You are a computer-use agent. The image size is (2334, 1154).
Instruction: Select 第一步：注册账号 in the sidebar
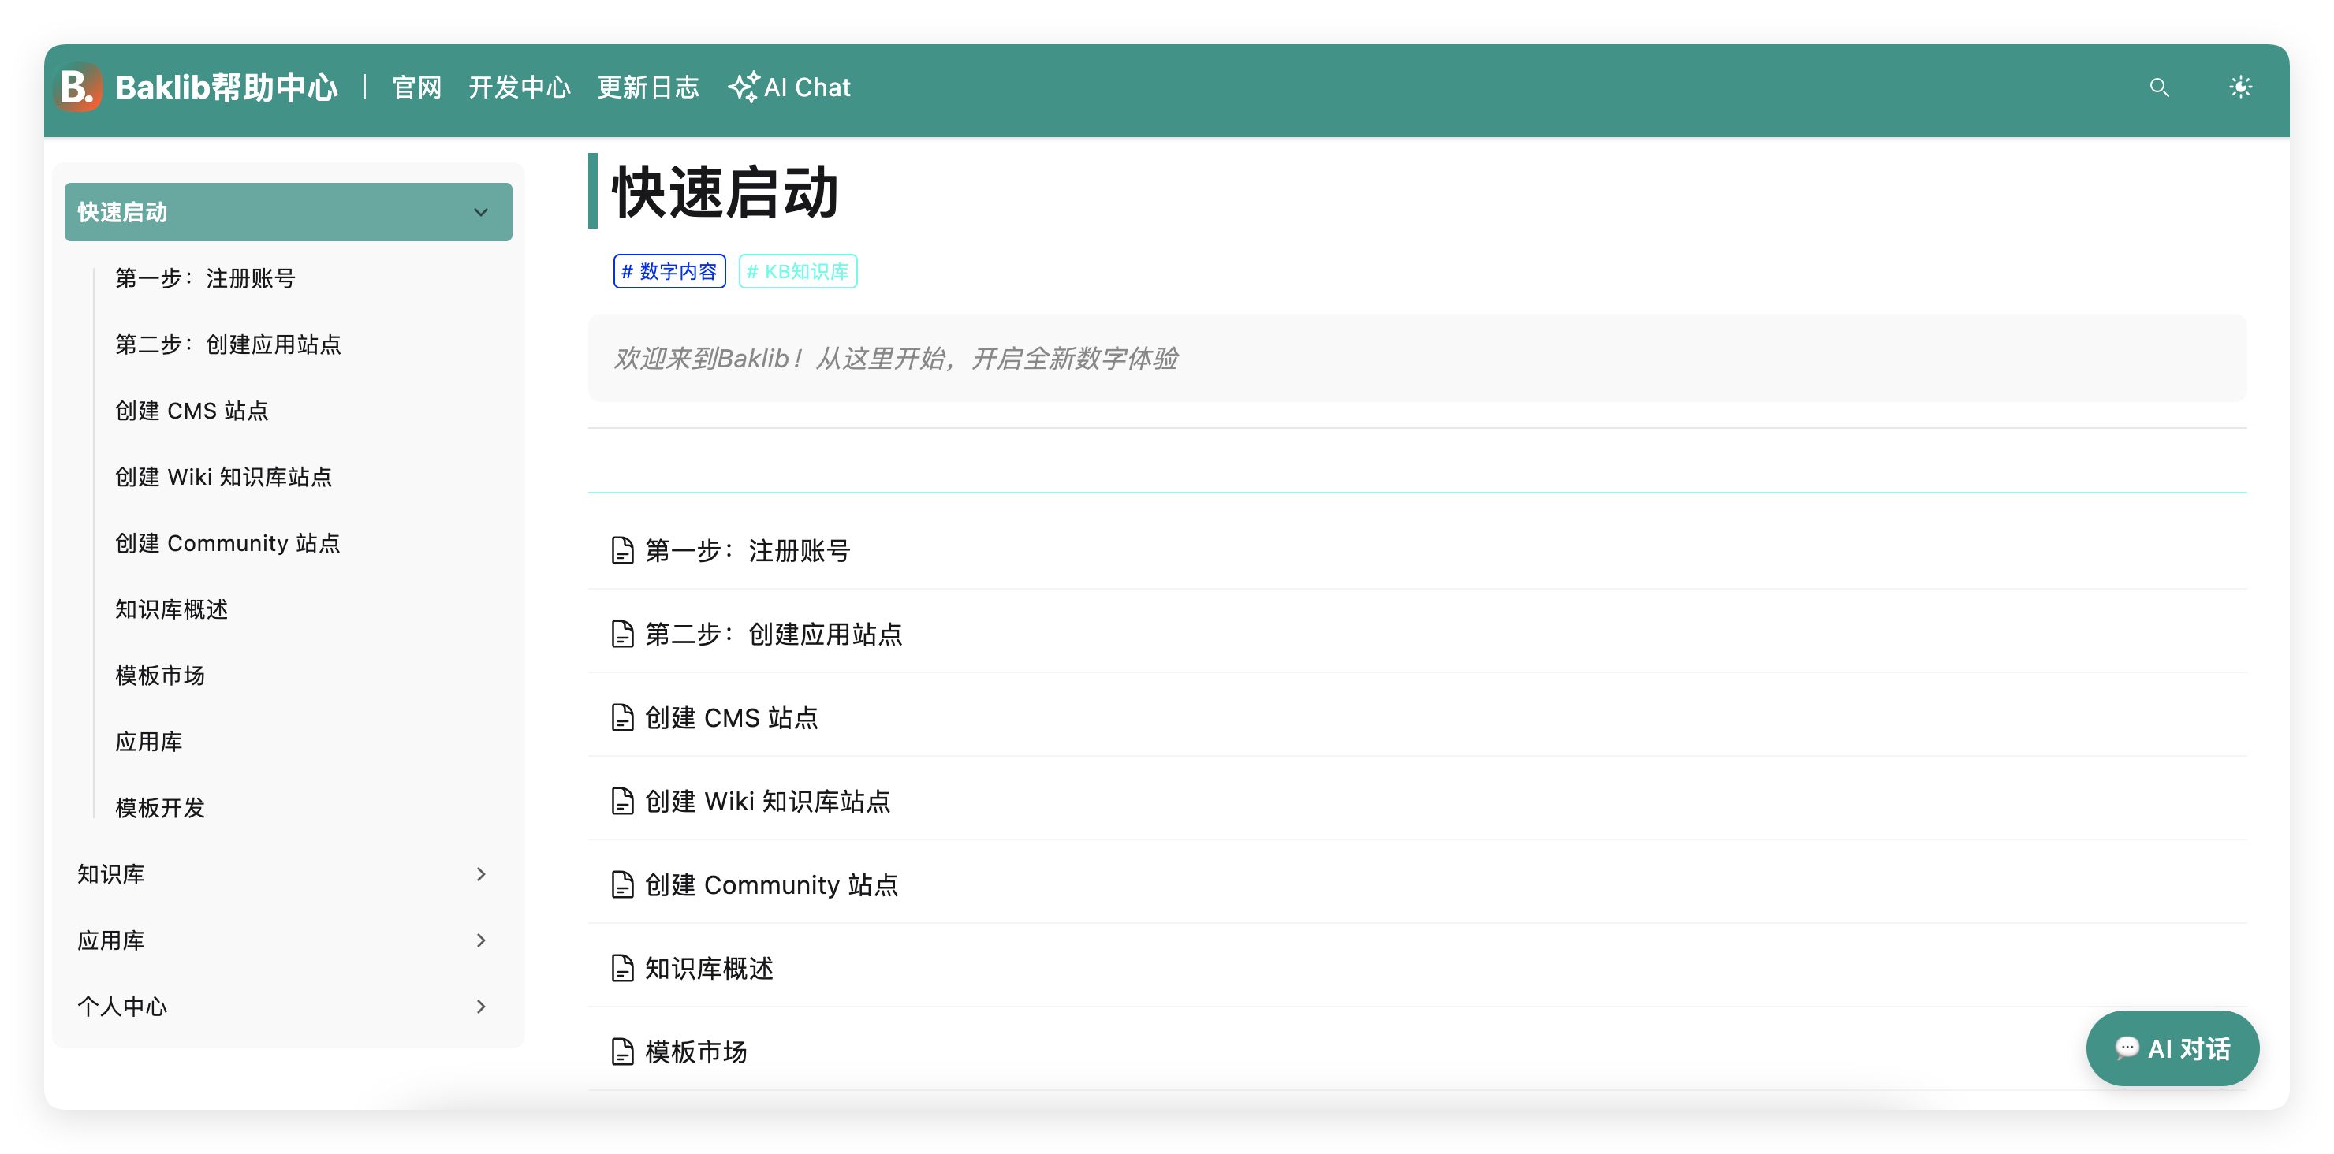[x=206, y=278]
